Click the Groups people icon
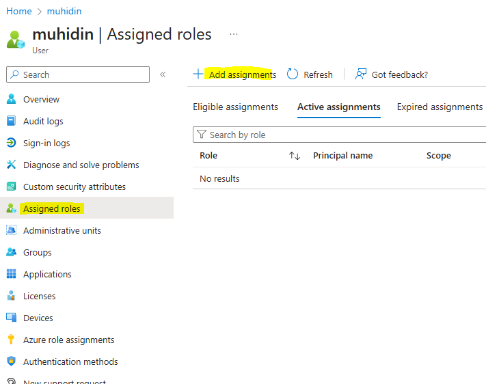This screenshot has height=384, width=486. point(11,252)
